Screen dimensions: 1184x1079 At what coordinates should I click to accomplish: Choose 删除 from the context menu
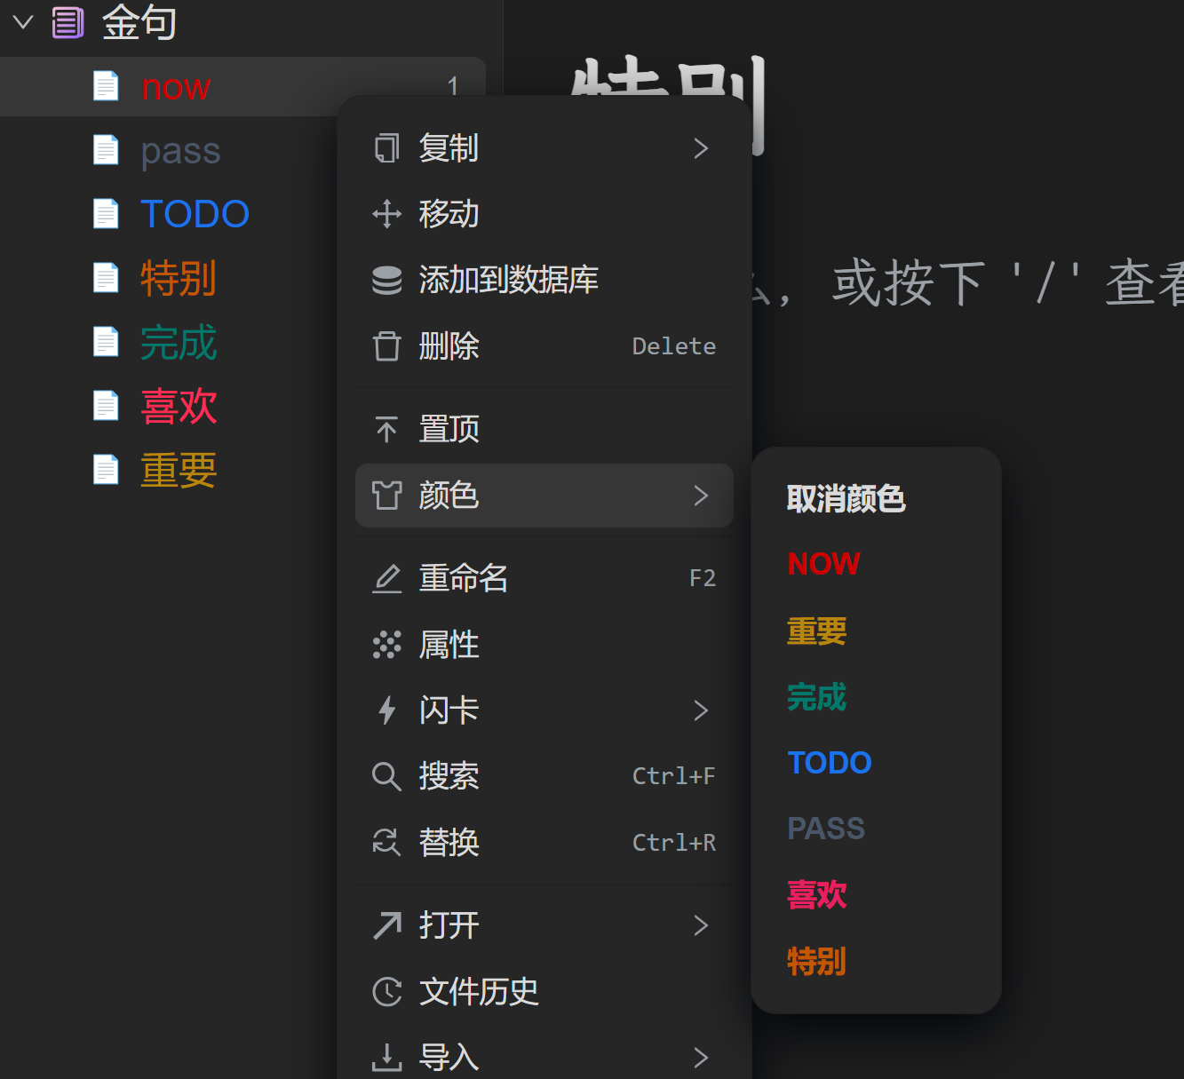point(544,345)
